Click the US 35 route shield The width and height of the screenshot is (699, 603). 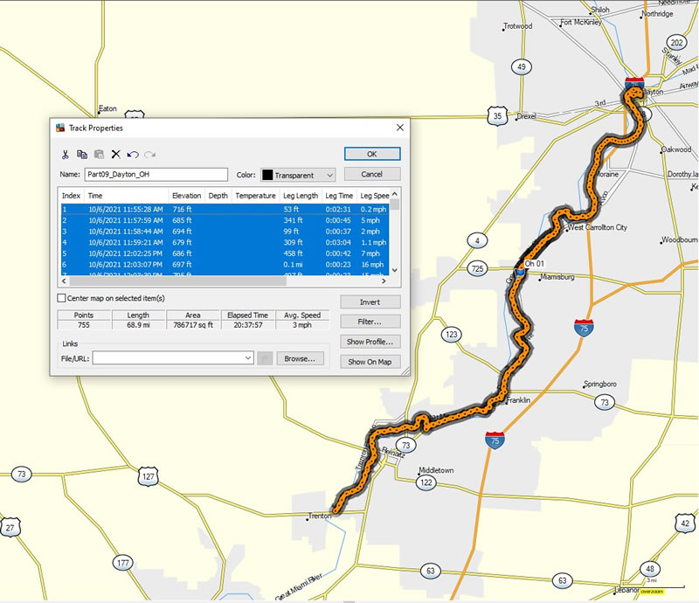497,115
